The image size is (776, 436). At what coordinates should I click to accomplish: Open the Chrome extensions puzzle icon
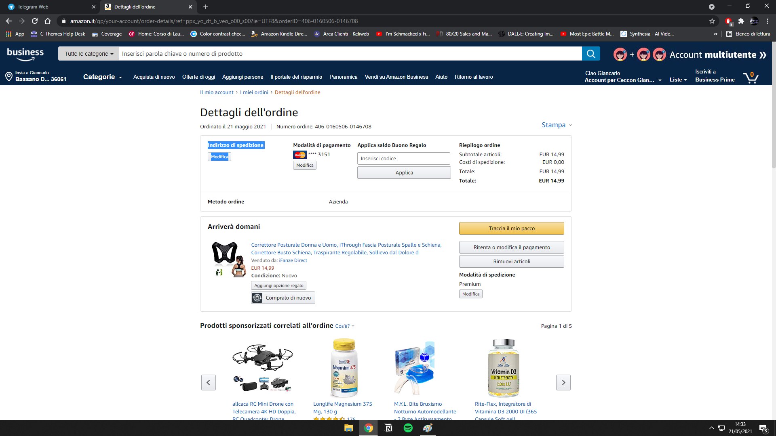tap(741, 21)
